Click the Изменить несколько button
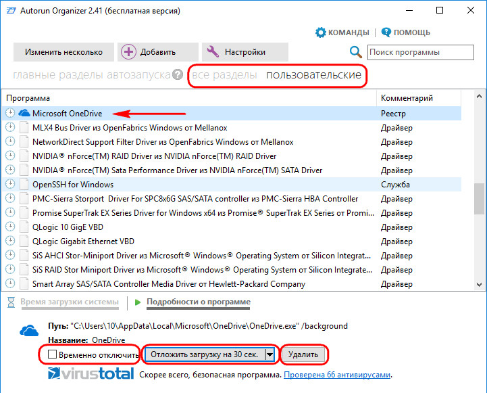The height and width of the screenshot is (393, 487). pos(63,52)
